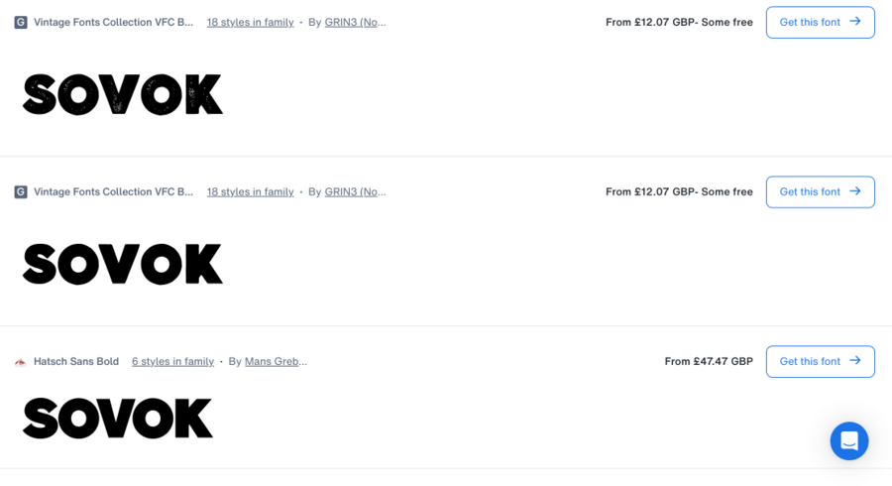Image resolution: width=892 pixels, height=486 pixels.
Task: Open the GRIN3 foundry link for the clean Vintage SOVOK font
Action: (355, 191)
